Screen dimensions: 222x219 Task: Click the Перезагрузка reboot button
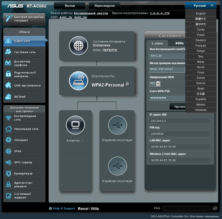point(104,6)
